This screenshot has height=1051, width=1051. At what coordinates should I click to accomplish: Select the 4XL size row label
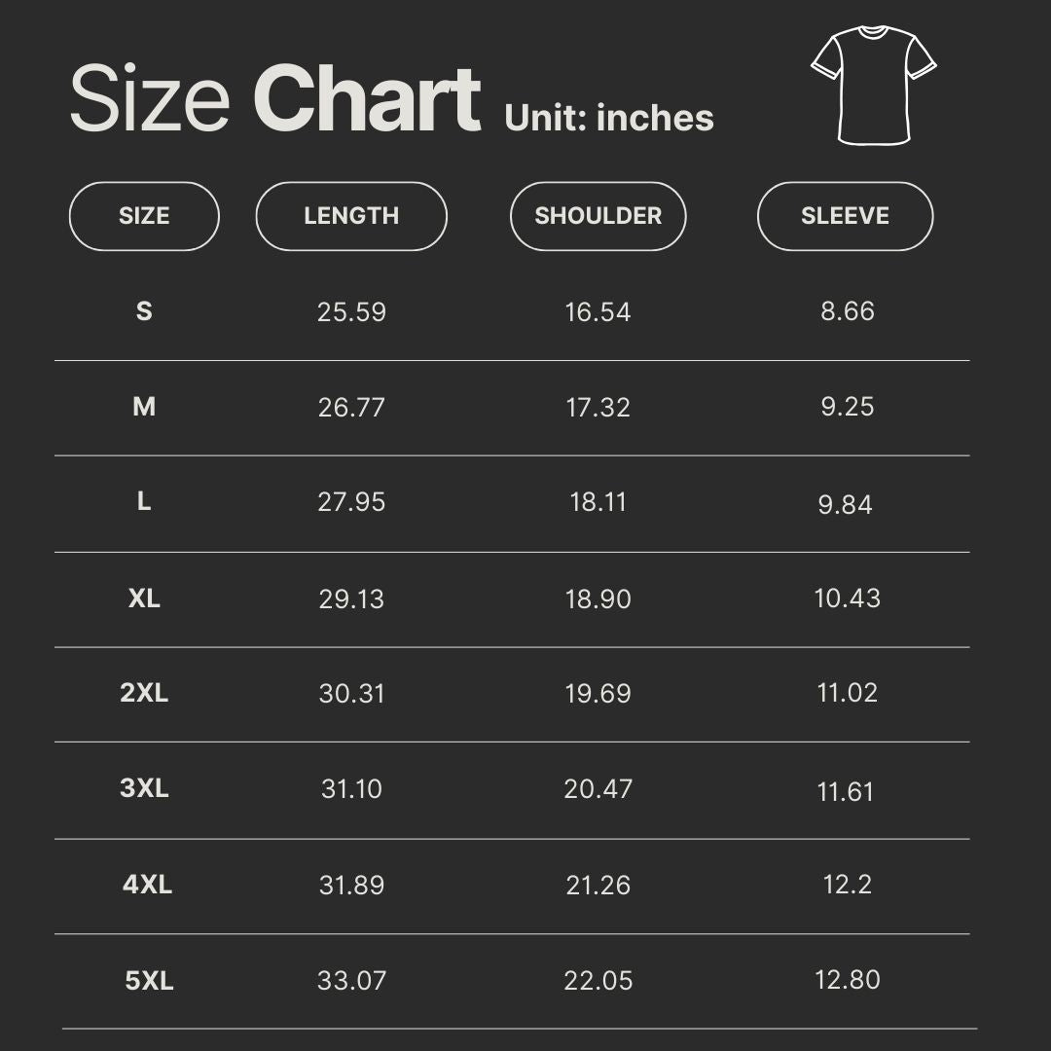[x=148, y=885]
